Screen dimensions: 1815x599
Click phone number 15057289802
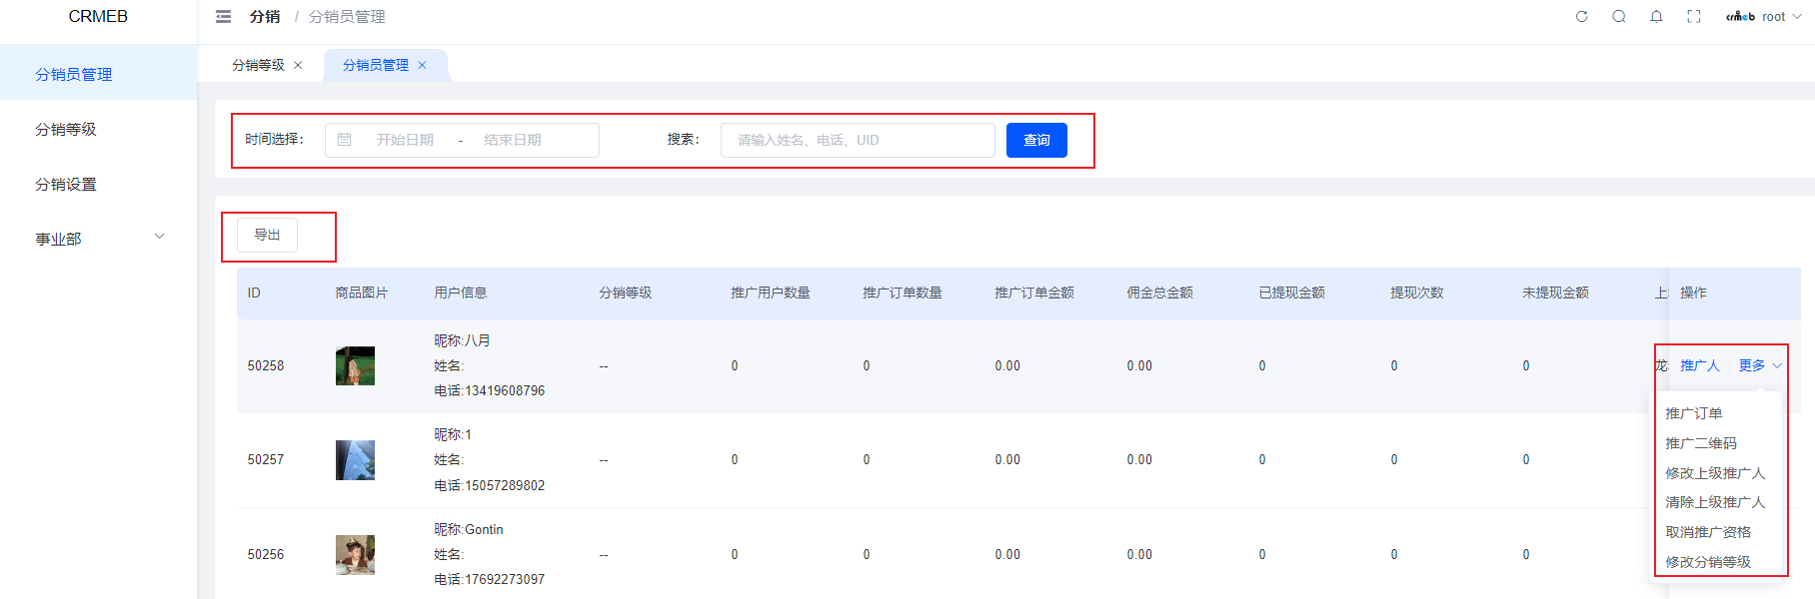click(505, 485)
